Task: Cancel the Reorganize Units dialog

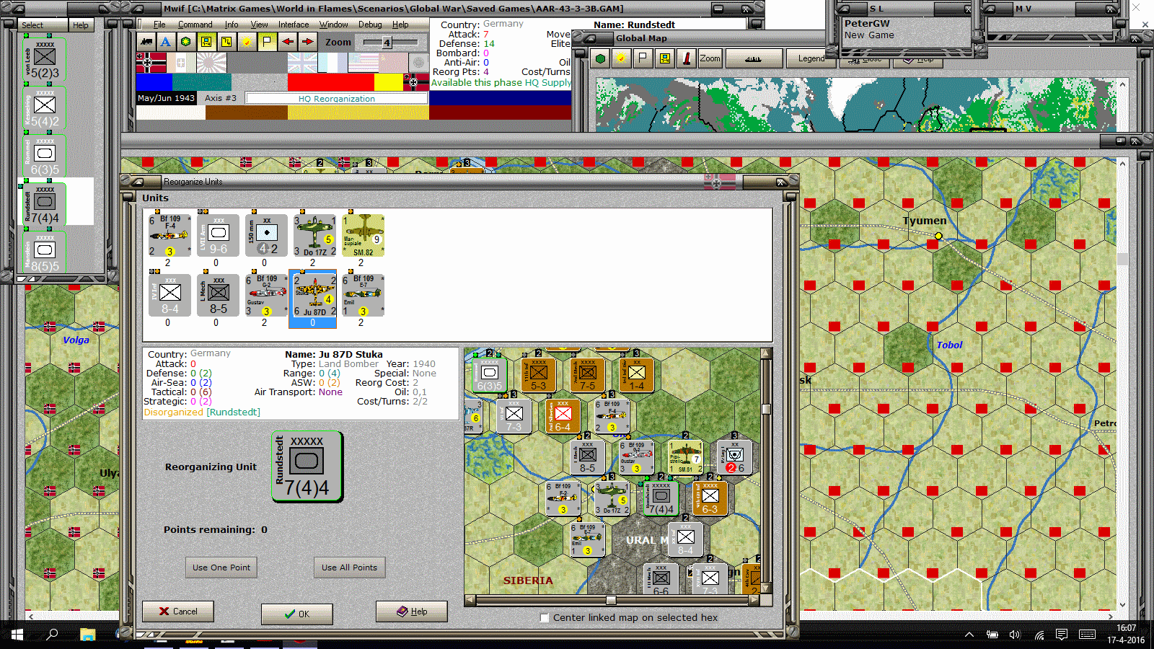Action: 178,612
